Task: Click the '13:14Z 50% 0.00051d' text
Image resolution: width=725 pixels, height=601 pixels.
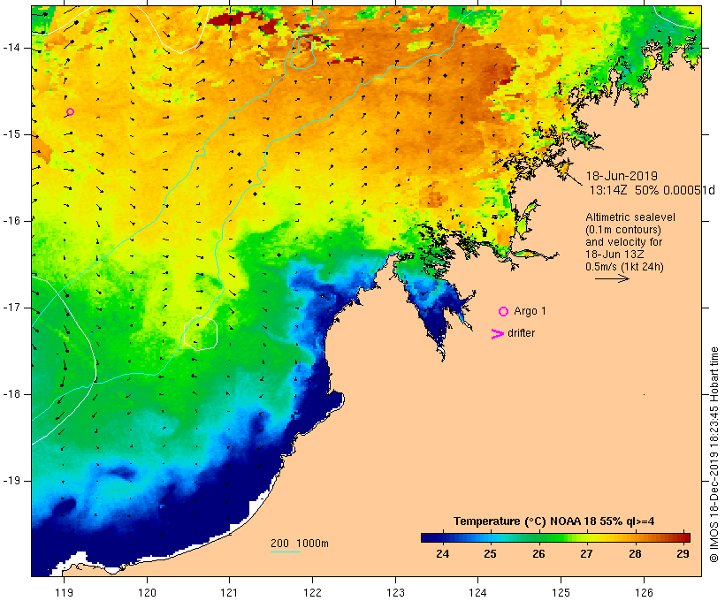Action: pos(652,190)
